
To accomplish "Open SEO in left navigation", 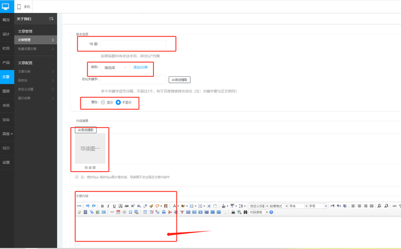I will (x=6, y=148).
